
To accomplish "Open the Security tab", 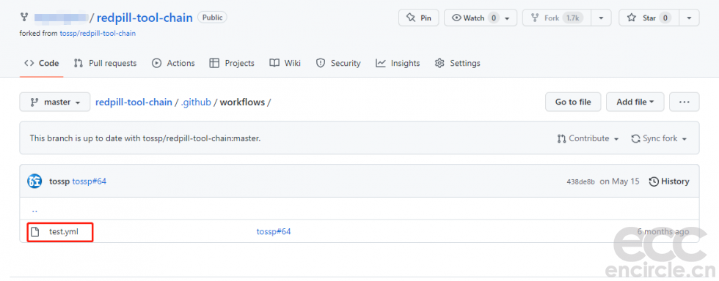I will tap(338, 63).
